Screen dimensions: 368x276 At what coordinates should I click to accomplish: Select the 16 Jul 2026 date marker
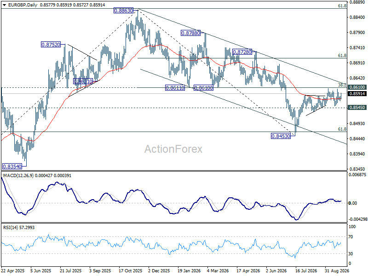[306, 271]
